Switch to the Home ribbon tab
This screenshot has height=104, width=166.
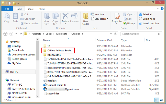19,9
